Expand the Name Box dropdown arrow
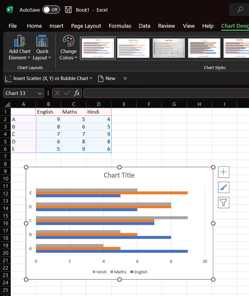Screen dimensions: 249x296 click(40, 93)
